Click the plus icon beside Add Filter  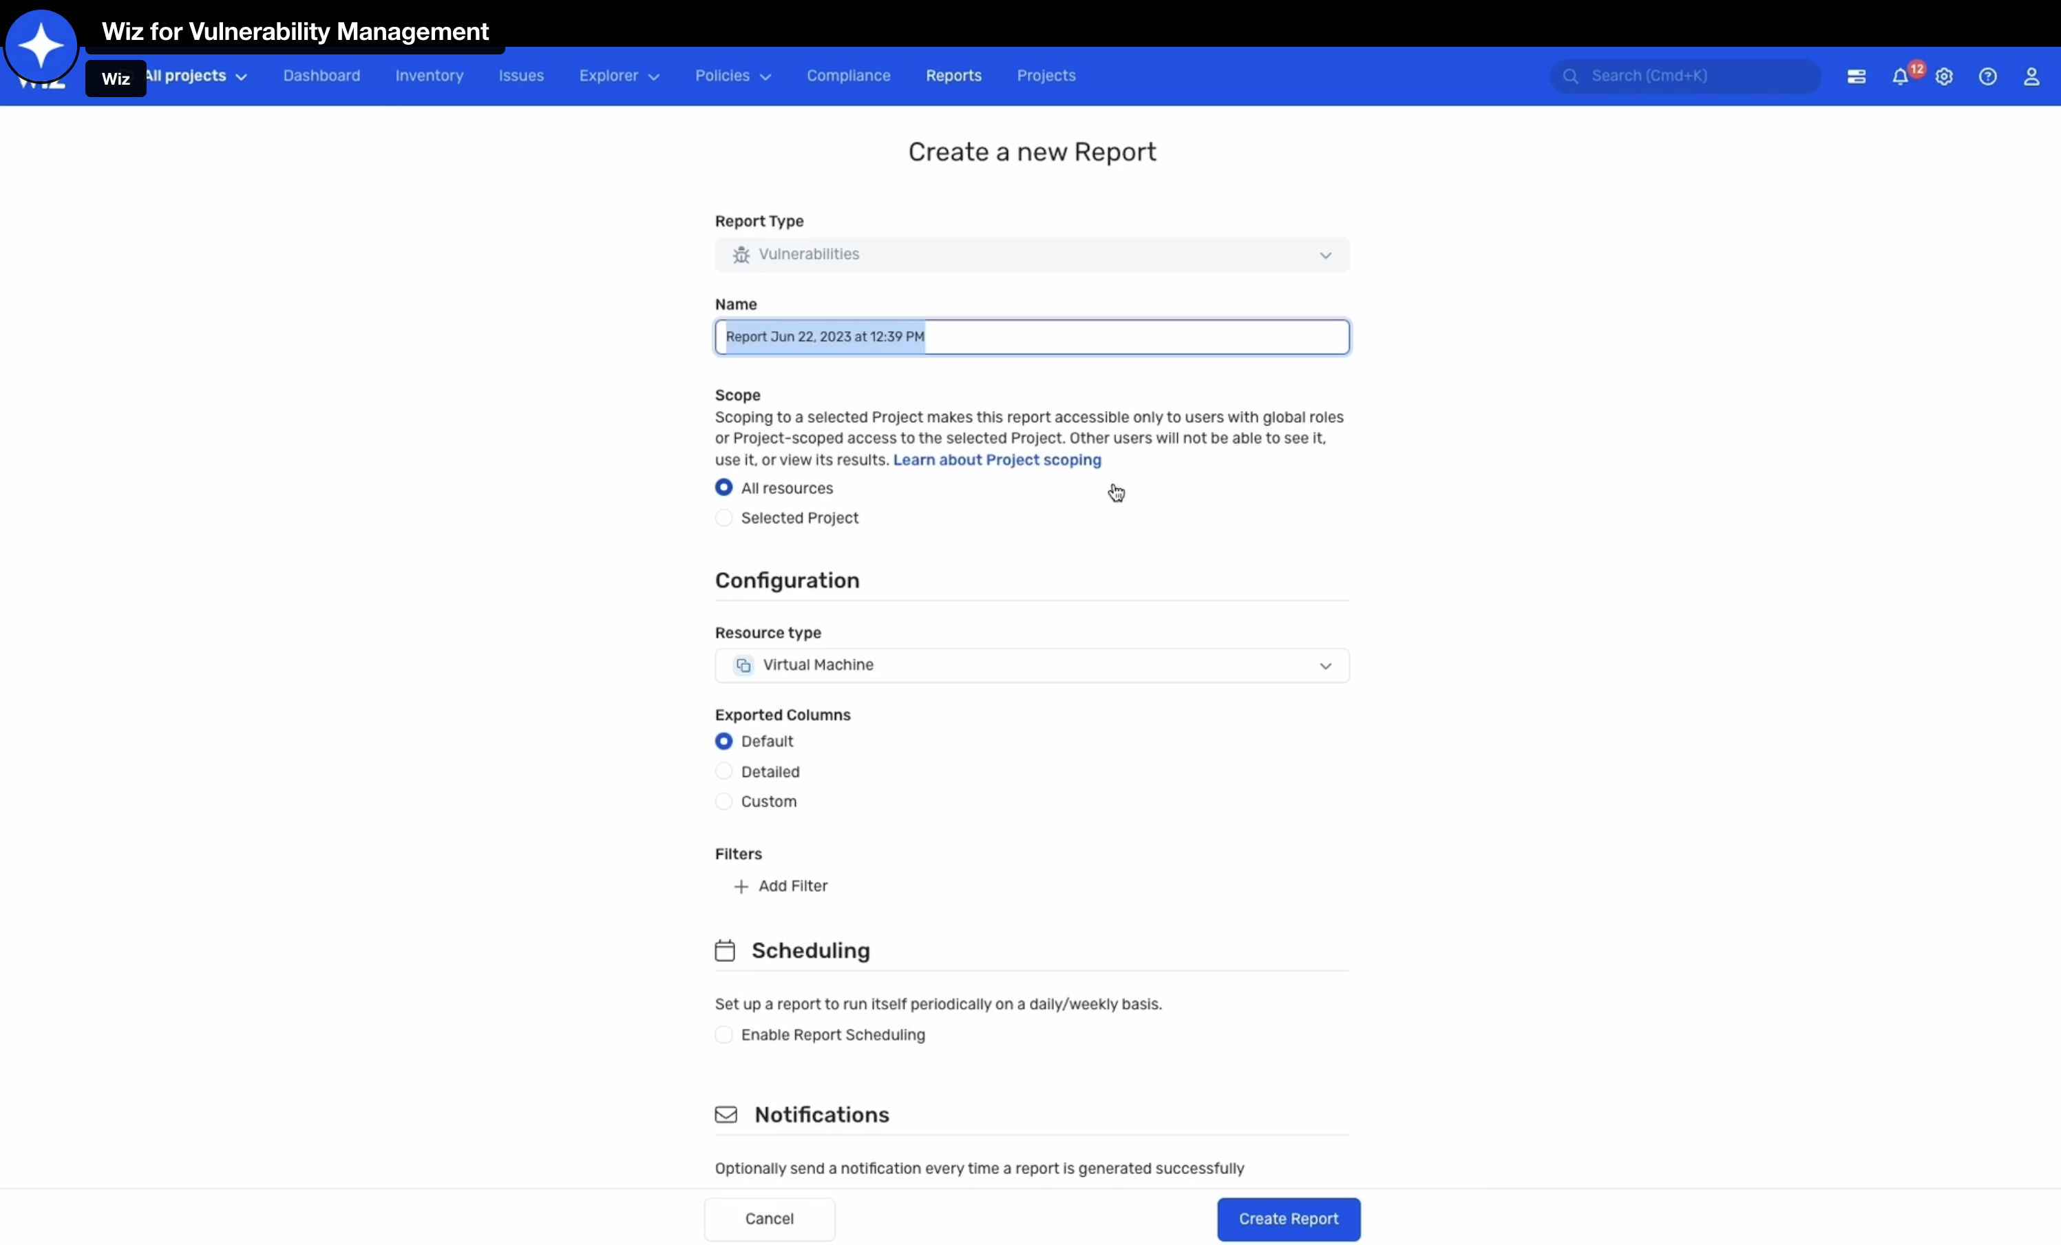(740, 886)
